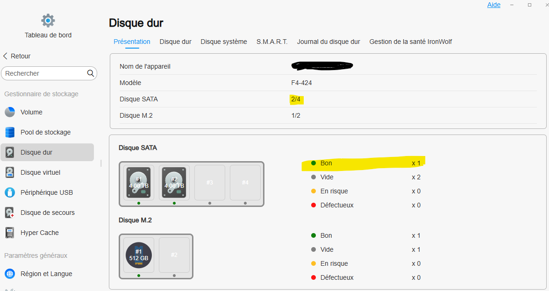This screenshot has width=549, height=291.
Task: Open Volume in the sidebar
Action: coord(47,112)
